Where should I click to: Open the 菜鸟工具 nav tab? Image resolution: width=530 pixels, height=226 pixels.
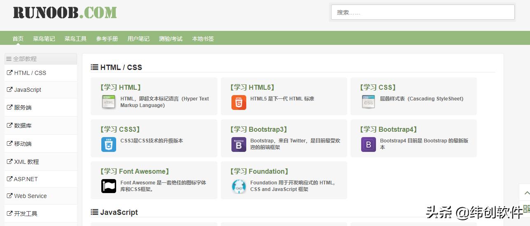(75, 39)
